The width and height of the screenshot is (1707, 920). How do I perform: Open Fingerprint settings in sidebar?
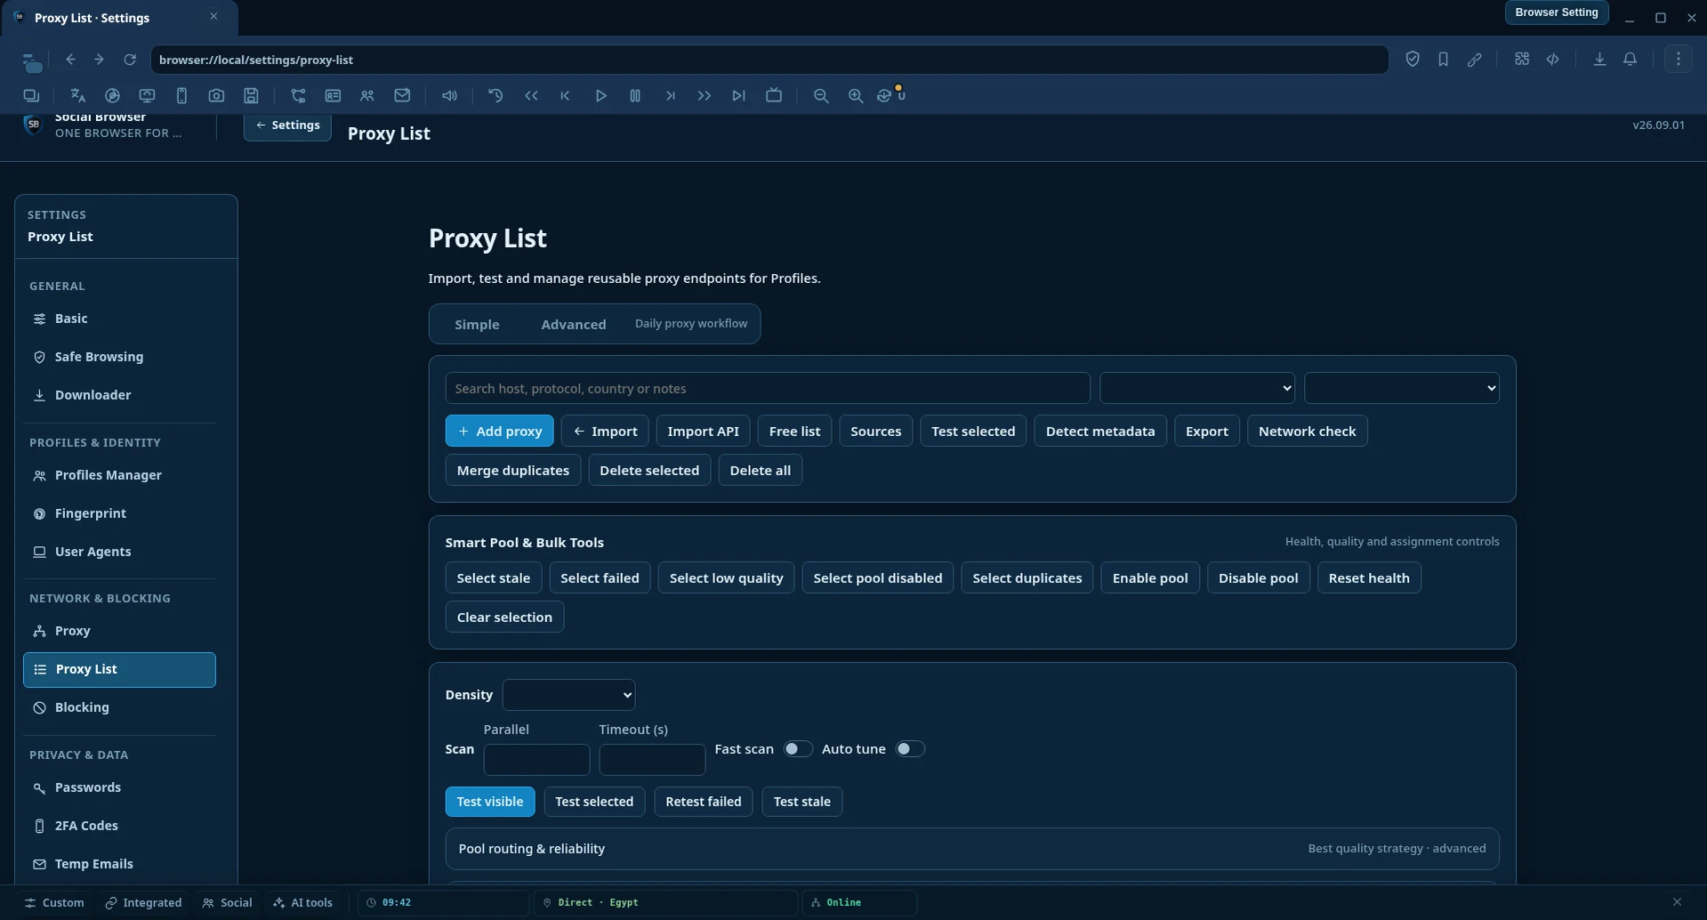(119, 513)
